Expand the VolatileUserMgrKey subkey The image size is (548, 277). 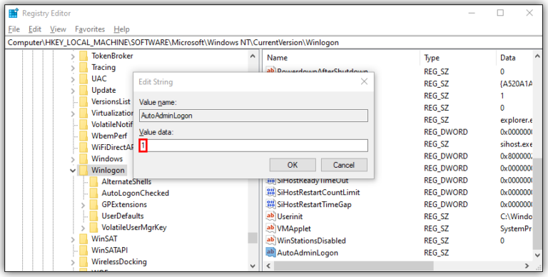tap(83, 228)
